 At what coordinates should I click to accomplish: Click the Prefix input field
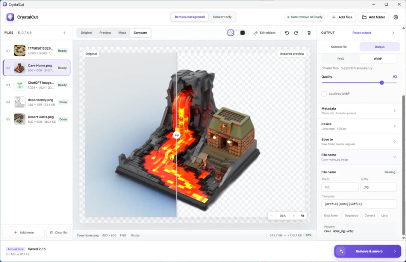[340, 187]
